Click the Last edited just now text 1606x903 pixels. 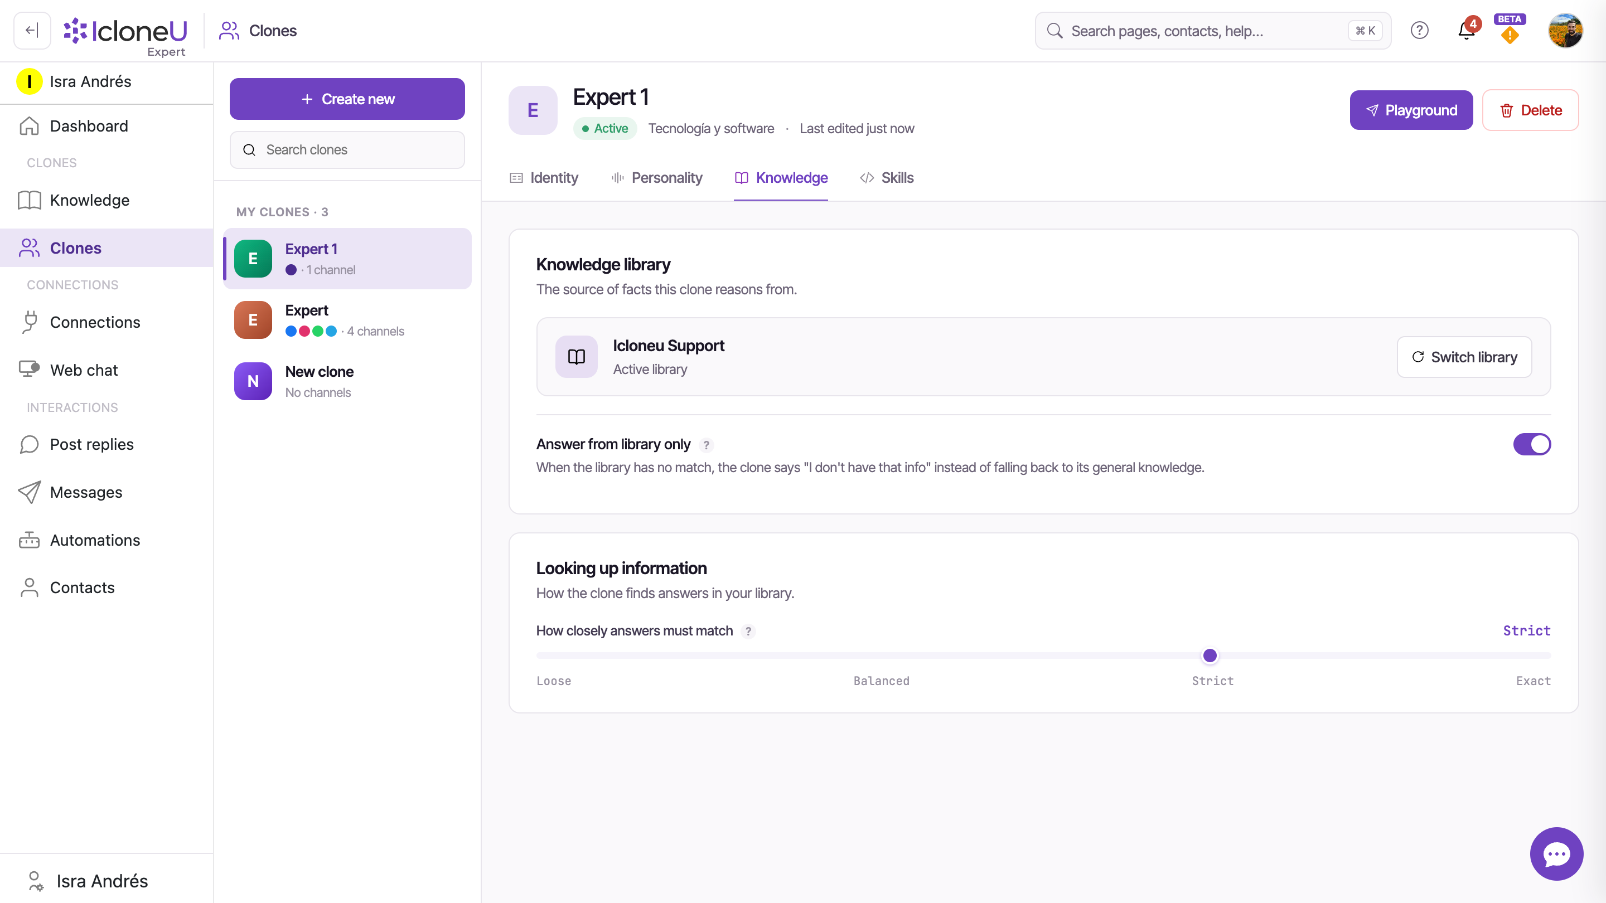point(857,128)
